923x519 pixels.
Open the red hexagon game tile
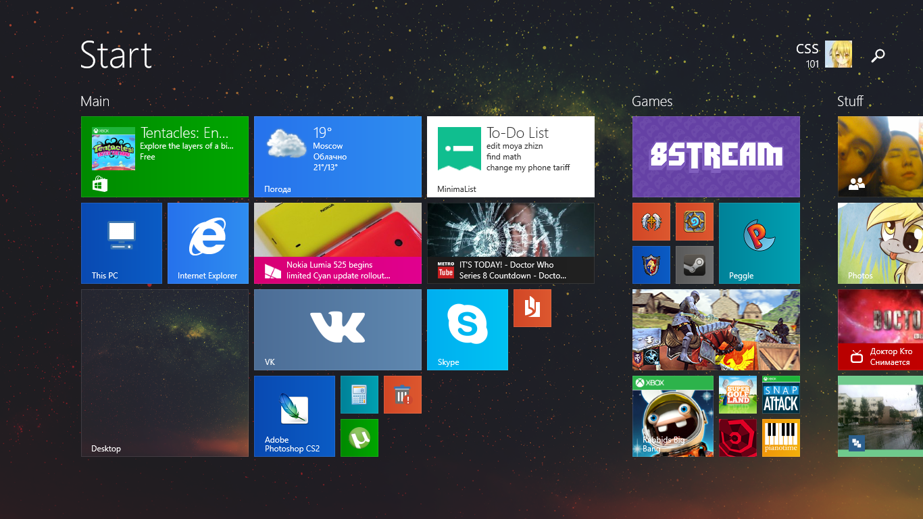pos(738,438)
